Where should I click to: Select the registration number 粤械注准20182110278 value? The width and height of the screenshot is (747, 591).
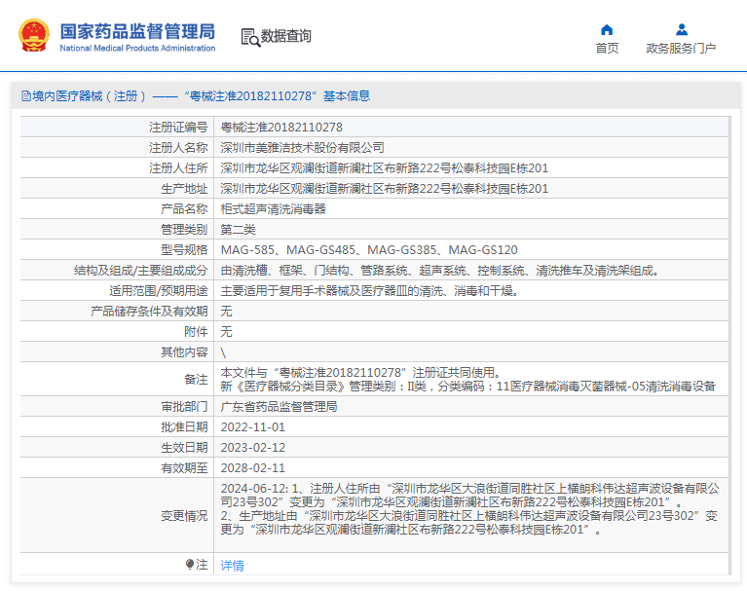(x=281, y=128)
